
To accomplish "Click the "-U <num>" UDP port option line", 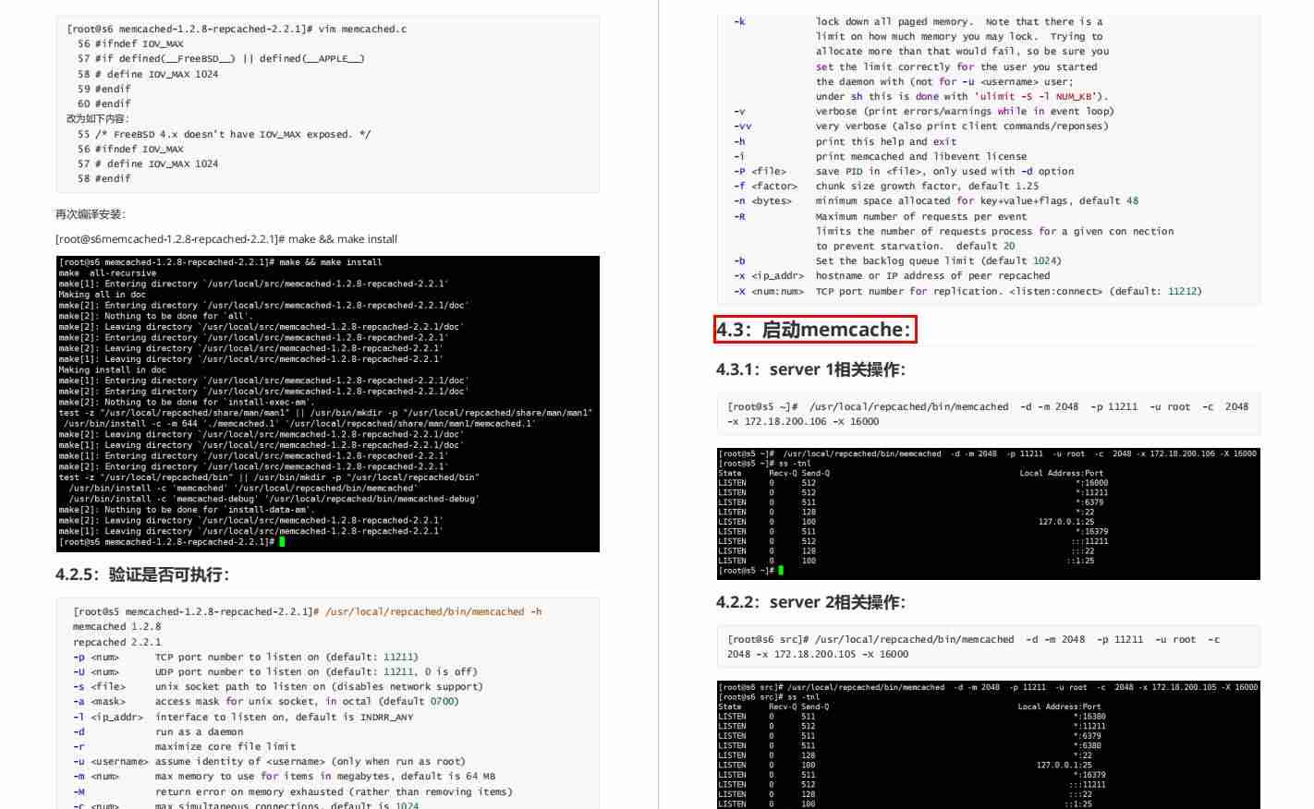I will (275, 671).
